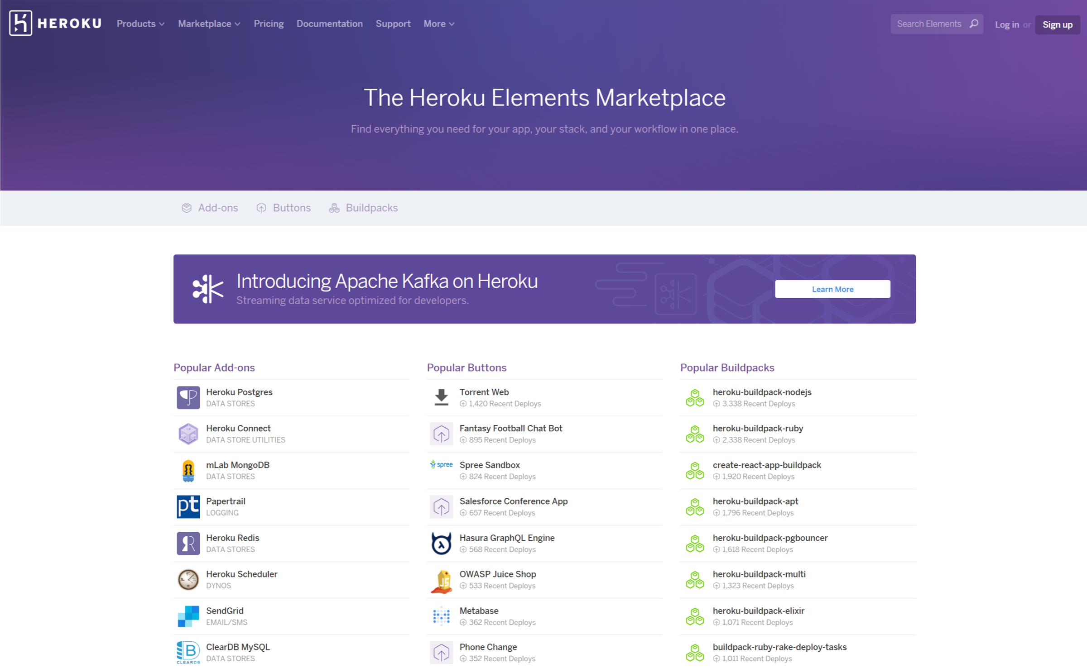Click the SendGrid logo icon
The width and height of the screenshot is (1087, 668).
coord(188,616)
